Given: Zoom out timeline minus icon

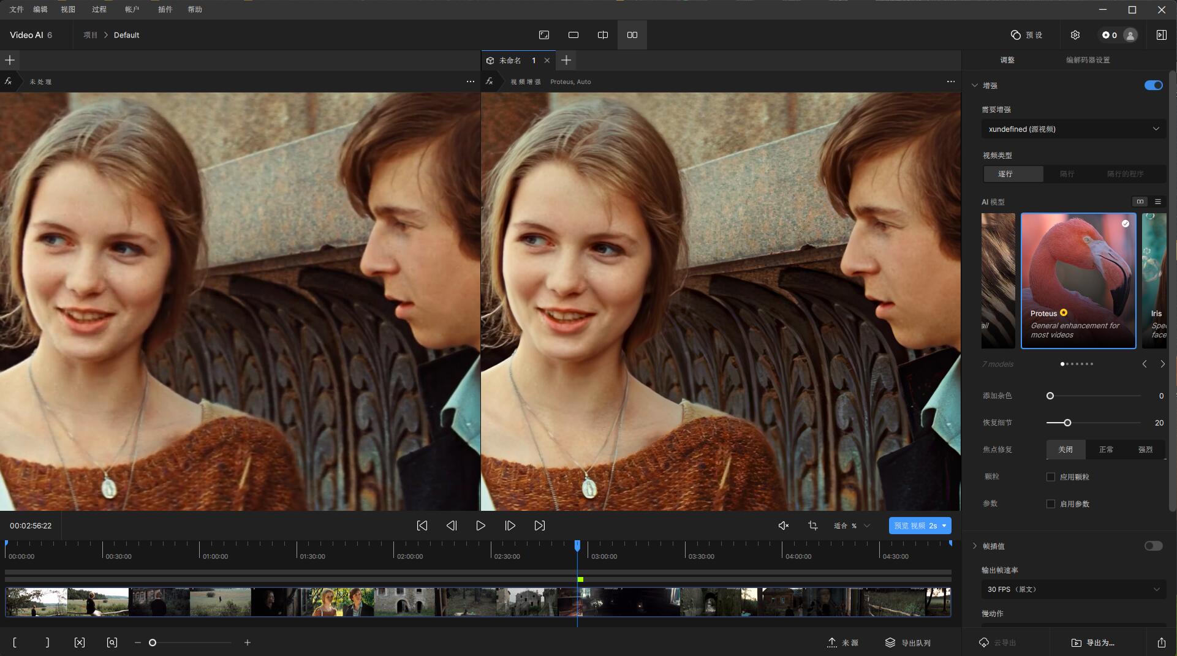Looking at the screenshot, I should 138,643.
